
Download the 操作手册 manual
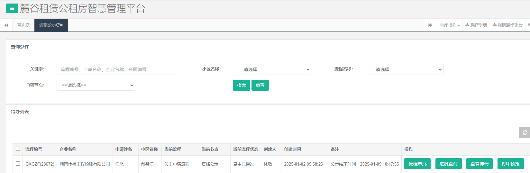click(x=476, y=25)
